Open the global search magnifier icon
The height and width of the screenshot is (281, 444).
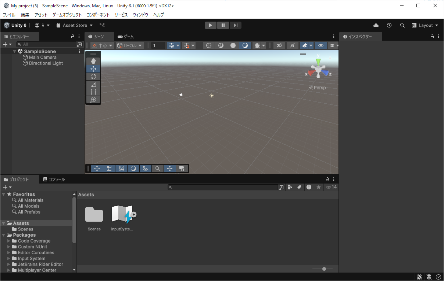(402, 25)
